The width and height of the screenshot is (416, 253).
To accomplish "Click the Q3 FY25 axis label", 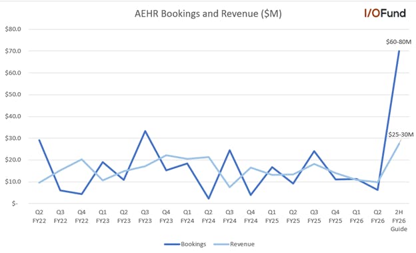I will tap(314, 216).
